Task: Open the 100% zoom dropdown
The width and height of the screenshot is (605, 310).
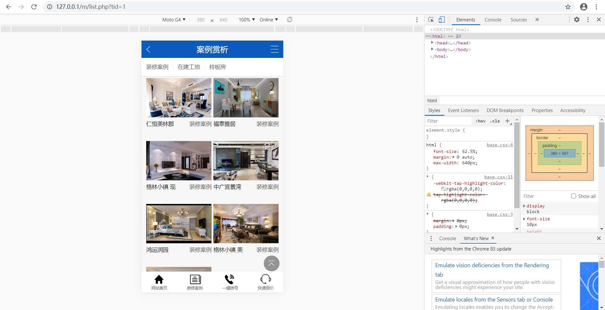Action: coord(247,20)
